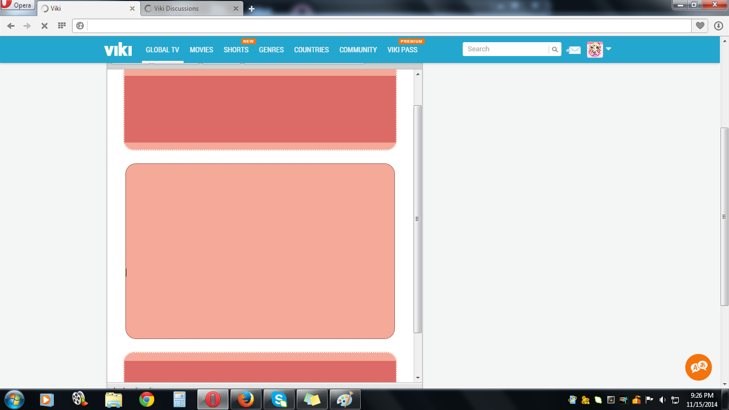Close the Viki tab
The image size is (729, 410).
coord(132,9)
